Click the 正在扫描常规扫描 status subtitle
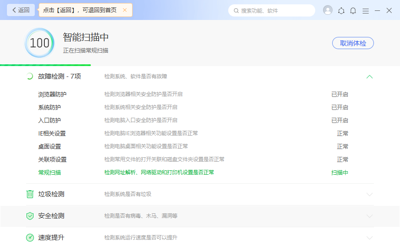The height and width of the screenshot is (252, 400). [86, 50]
